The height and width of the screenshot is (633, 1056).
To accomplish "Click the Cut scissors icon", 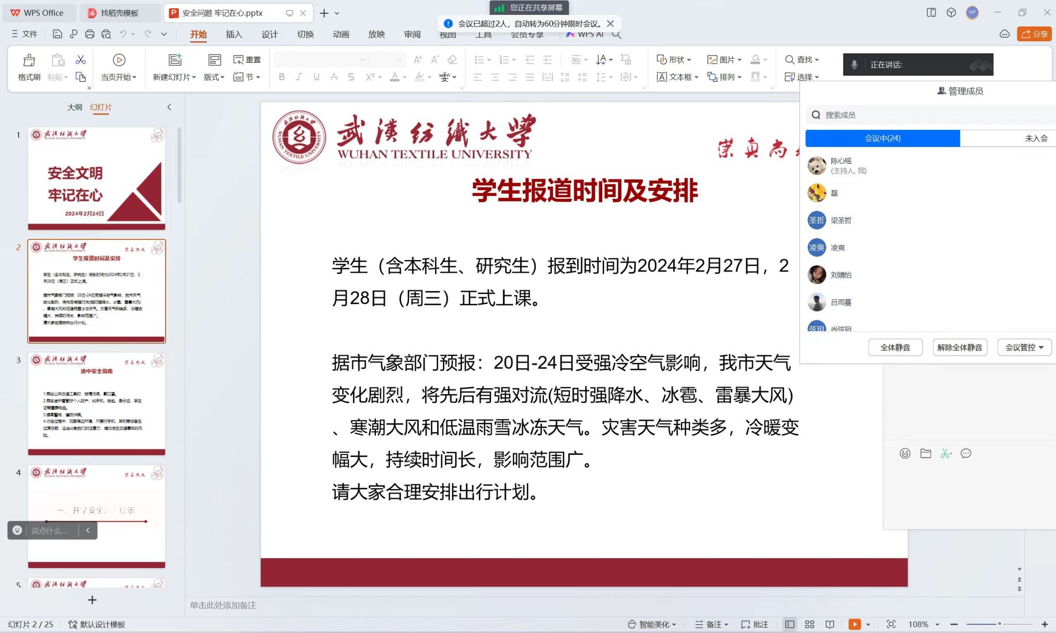I will point(80,60).
